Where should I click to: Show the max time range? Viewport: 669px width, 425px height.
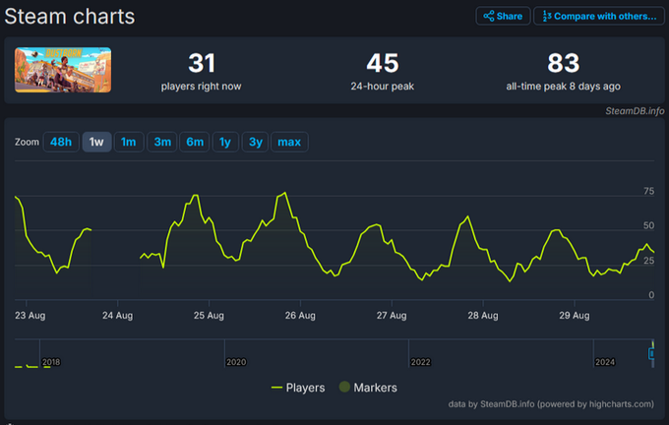click(289, 143)
